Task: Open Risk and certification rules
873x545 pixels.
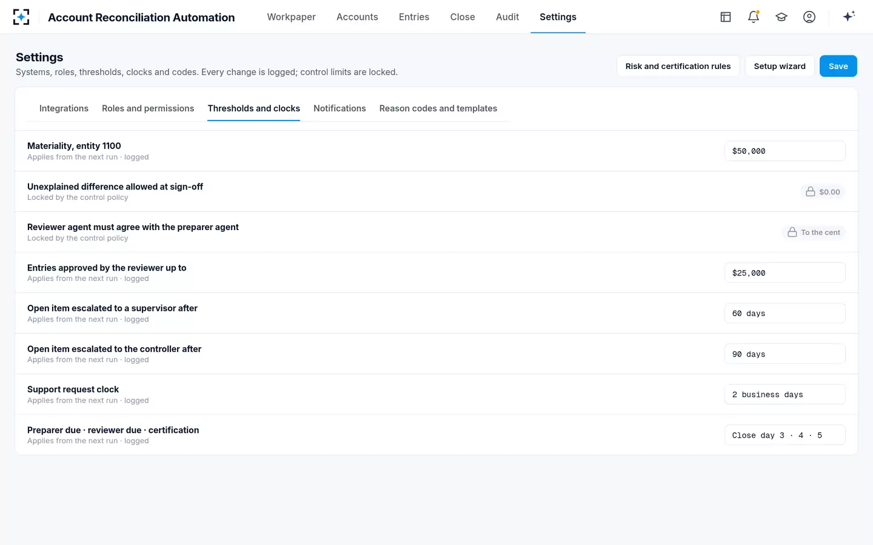Action: pyautogui.click(x=678, y=66)
